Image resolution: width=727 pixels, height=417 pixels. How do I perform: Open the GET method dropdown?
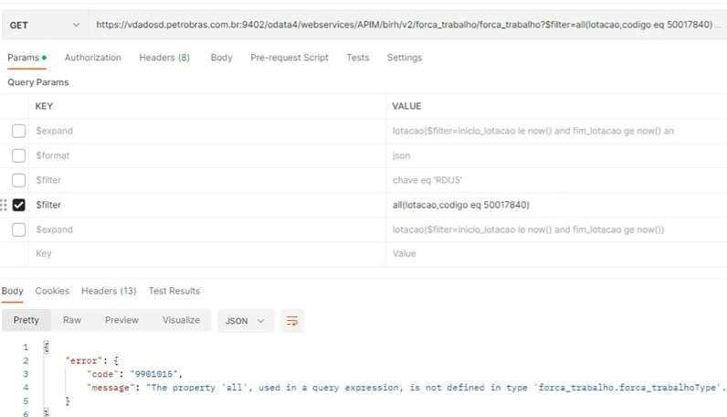click(x=42, y=26)
